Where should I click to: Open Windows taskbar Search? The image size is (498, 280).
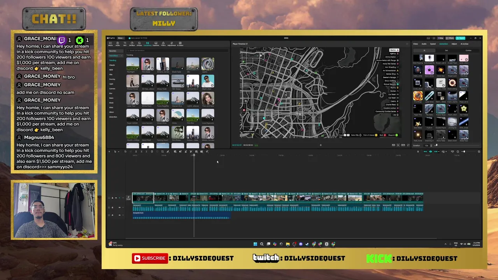point(262,244)
